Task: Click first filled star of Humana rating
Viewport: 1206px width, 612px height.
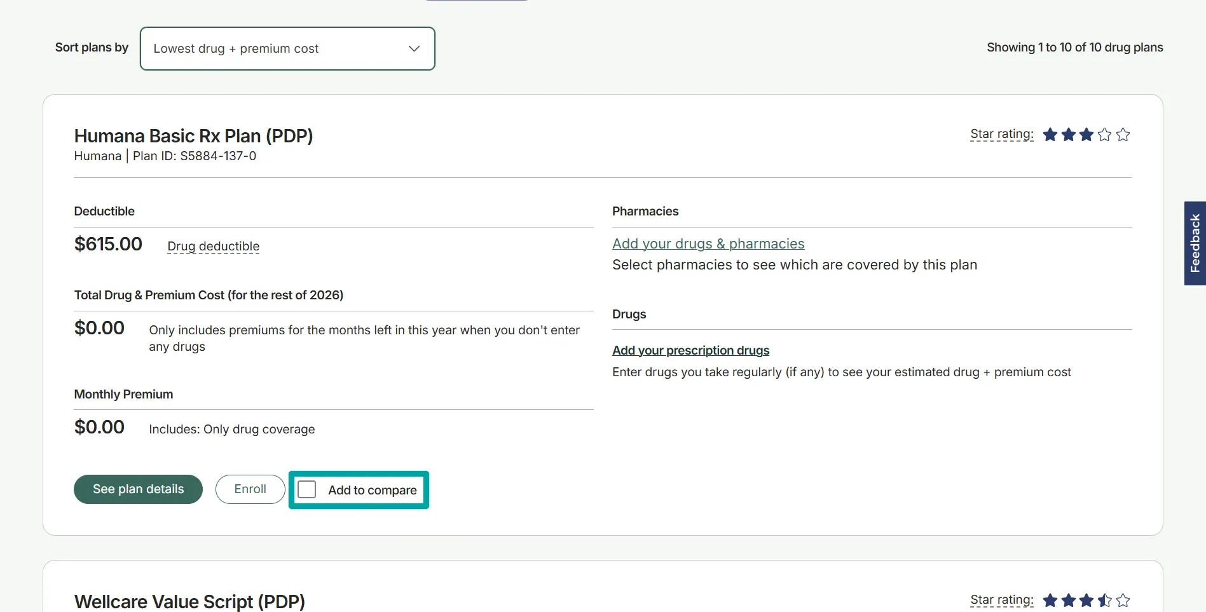Action: 1050,135
